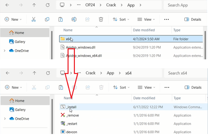
Task: Click the Cut scissors icon in the App window
Action: [x=34, y=19]
